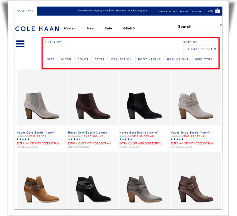Click the Free Ground Shipping banner text
This screenshot has width=237, height=216.
[x=111, y=11]
